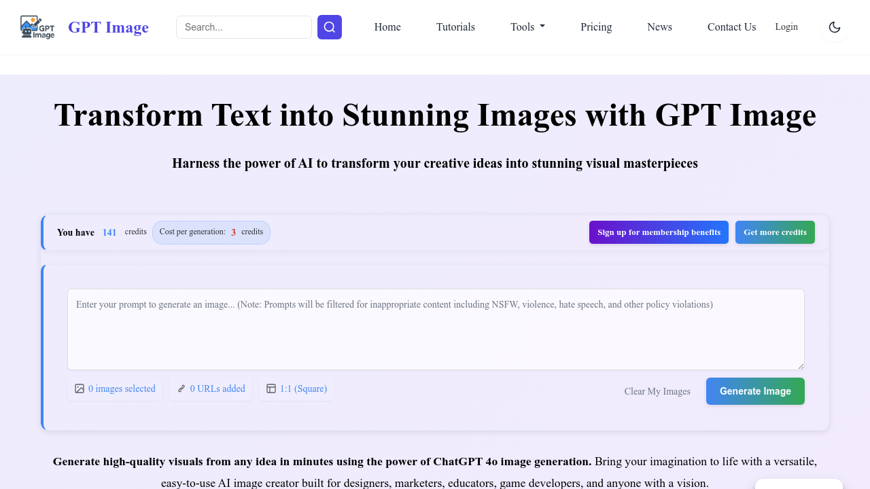
Task: Open the Tools dropdown menu
Action: [527, 27]
